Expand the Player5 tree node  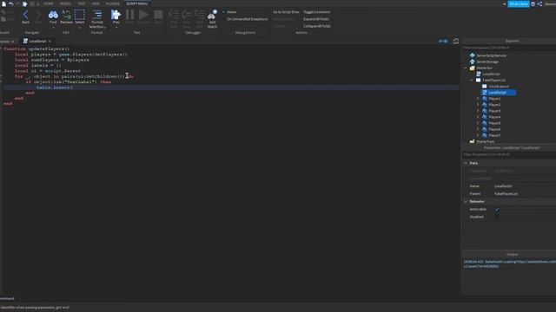click(478, 123)
